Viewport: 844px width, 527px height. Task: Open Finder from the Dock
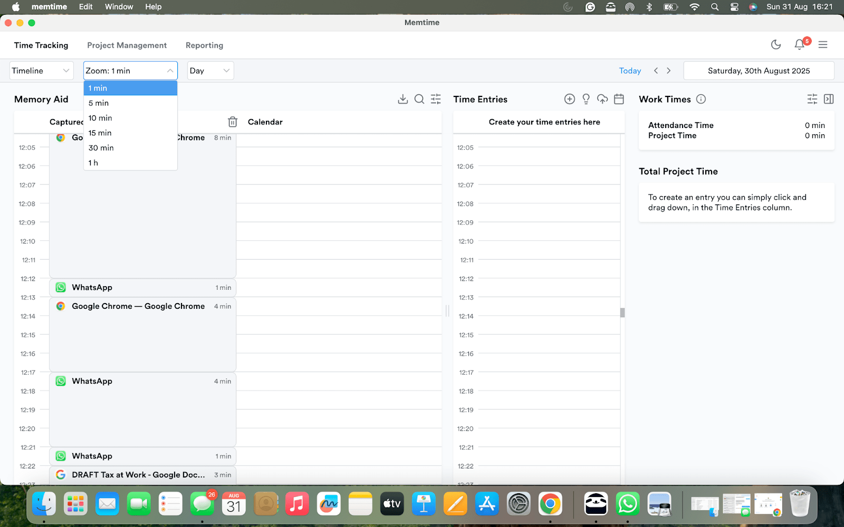[44, 504]
